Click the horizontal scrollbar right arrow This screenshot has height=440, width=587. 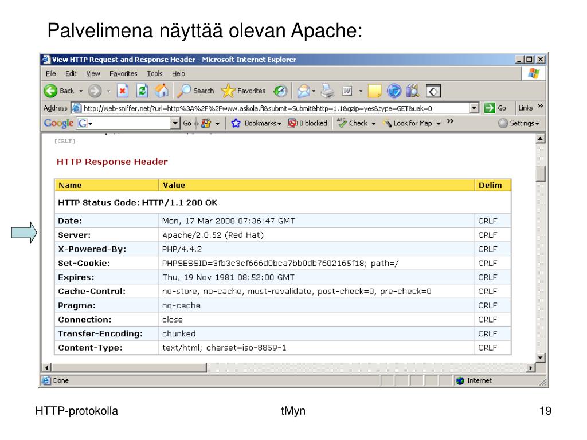[x=530, y=368]
